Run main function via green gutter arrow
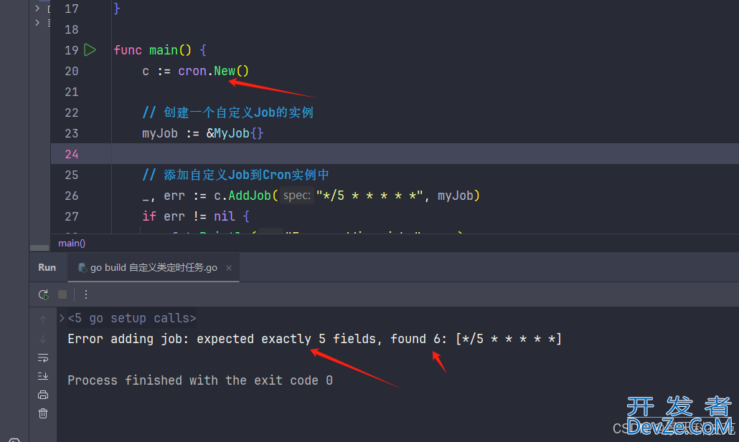 click(90, 50)
